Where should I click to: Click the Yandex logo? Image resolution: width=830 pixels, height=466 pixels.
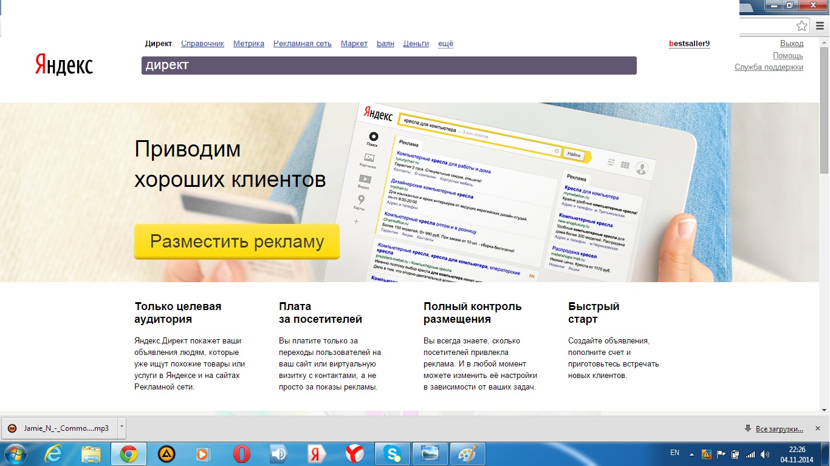(x=64, y=66)
